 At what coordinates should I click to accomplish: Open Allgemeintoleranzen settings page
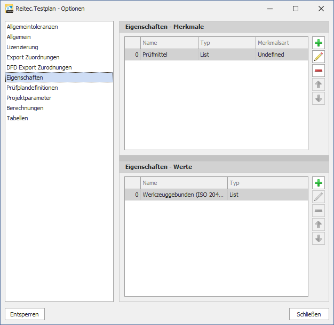tap(32, 27)
